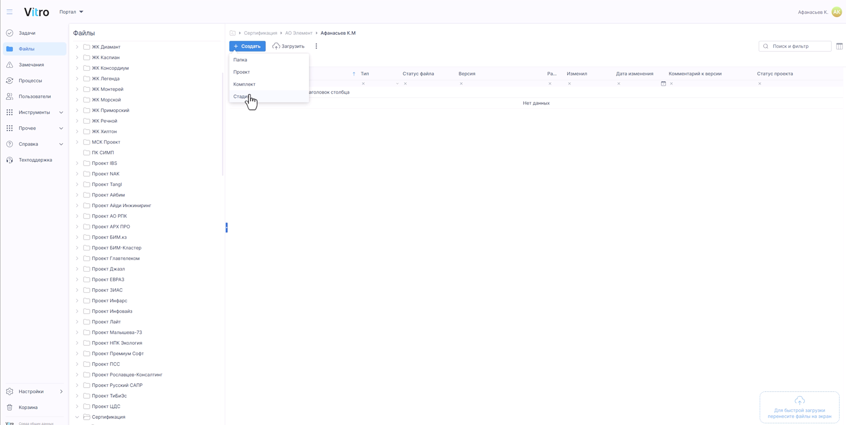846x425 pixels.
Task: Click the Афанасьев К. user name
Action: point(813,12)
